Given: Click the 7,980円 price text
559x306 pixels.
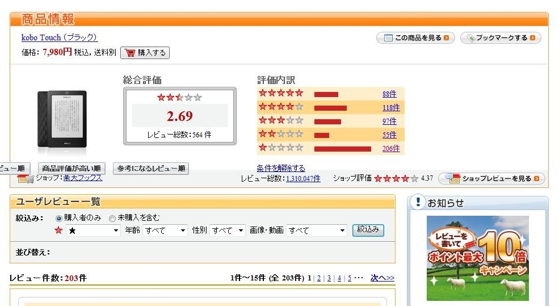Looking at the screenshot, I should 57,52.
